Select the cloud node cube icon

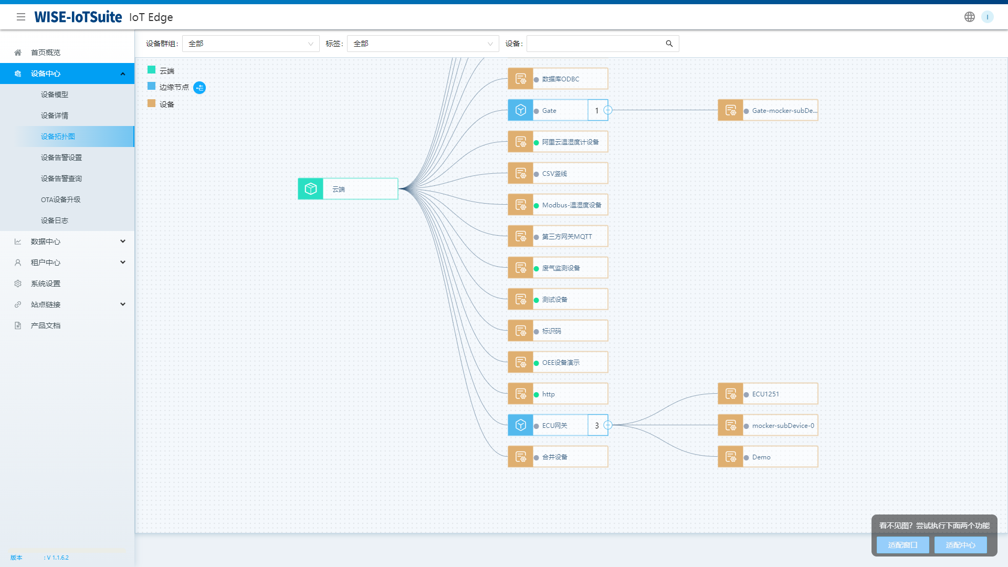311,189
